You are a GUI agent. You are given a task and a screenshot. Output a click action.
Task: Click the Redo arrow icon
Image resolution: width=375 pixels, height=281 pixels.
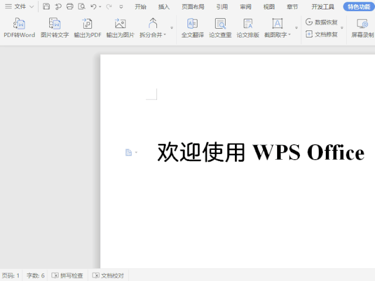pyautogui.click(x=109, y=6)
